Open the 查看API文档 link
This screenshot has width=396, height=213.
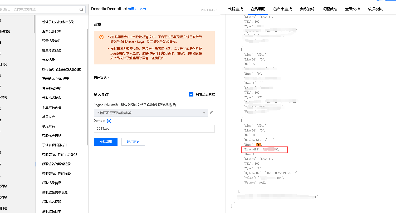[137, 9]
